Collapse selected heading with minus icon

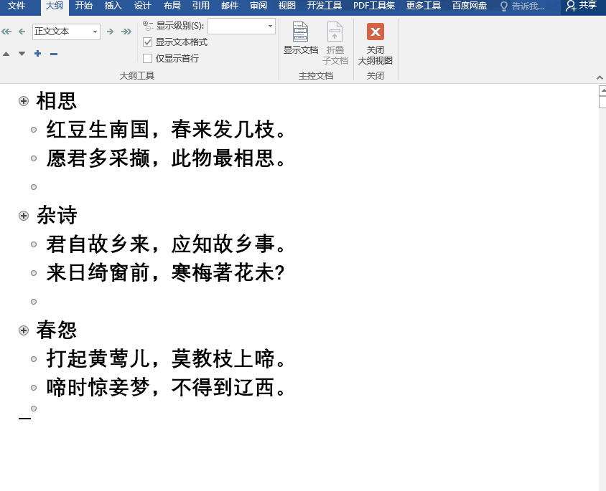54,54
